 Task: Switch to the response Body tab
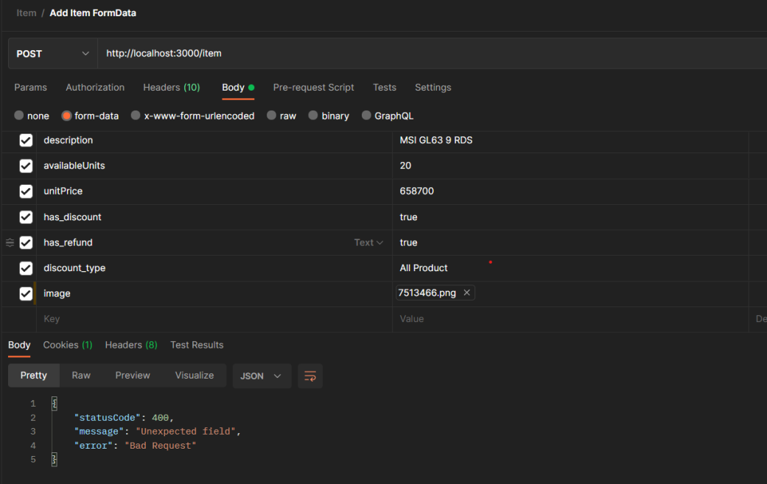[19, 346]
